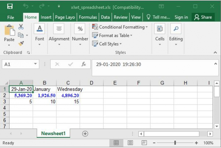Image resolution: width=221 pixels, height=148 pixels.
Task: Switch to Normal view
Action: point(116,143)
